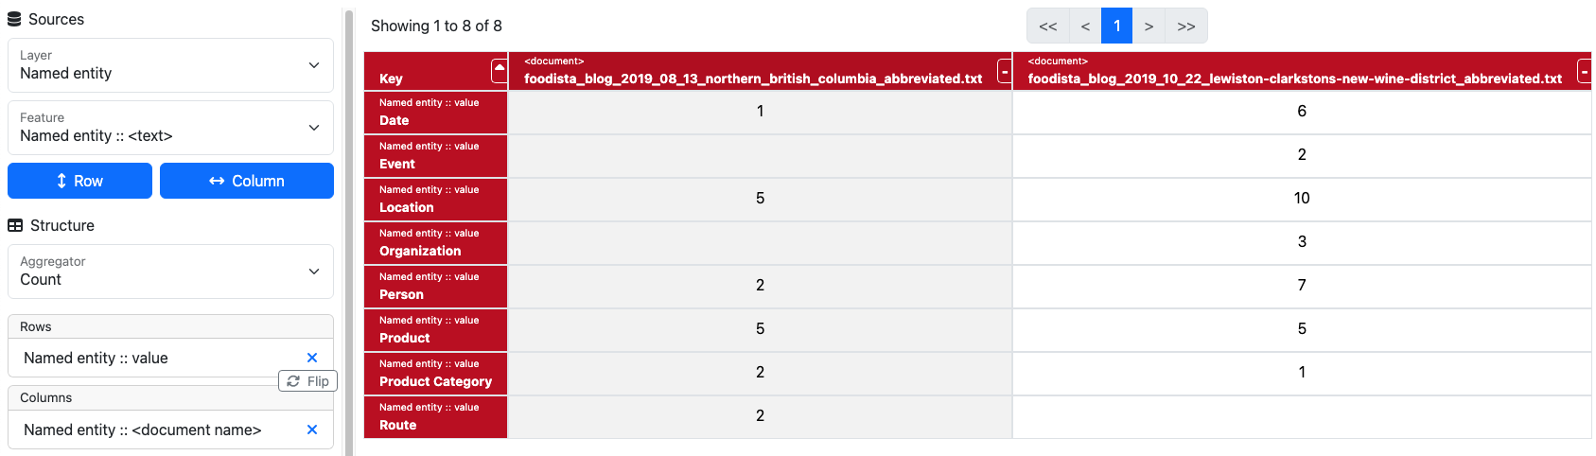Remove 'Named entity :: value' from Rows
This screenshot has width=1596, height=456.
pyautogui.click(x=312, y=358)
